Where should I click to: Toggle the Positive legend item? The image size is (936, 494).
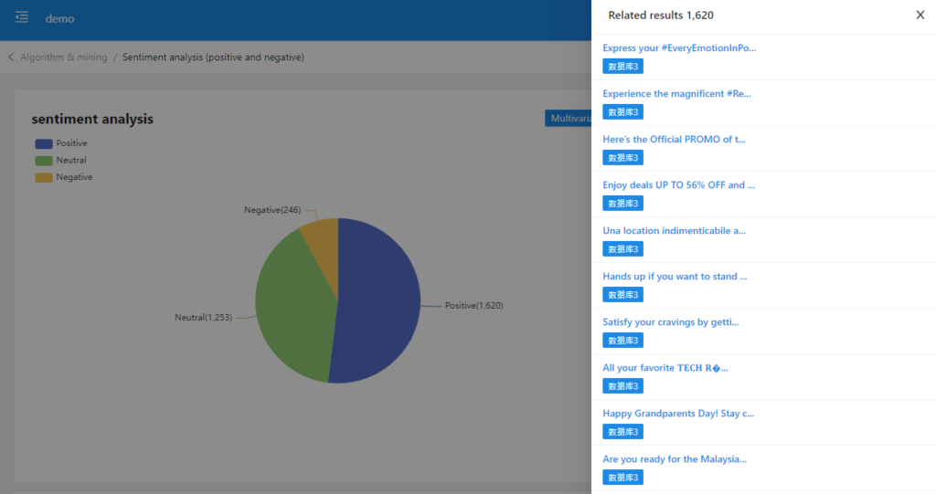tap(61, 143)
